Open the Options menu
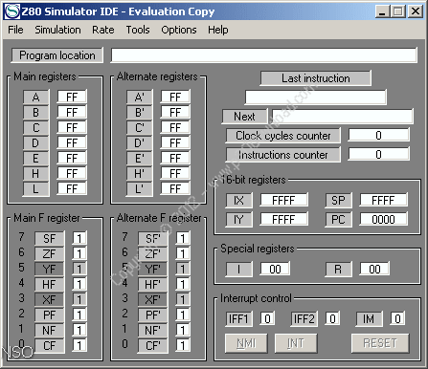The image size is (428, 369). pyautogui.click(x=179, y=30)
